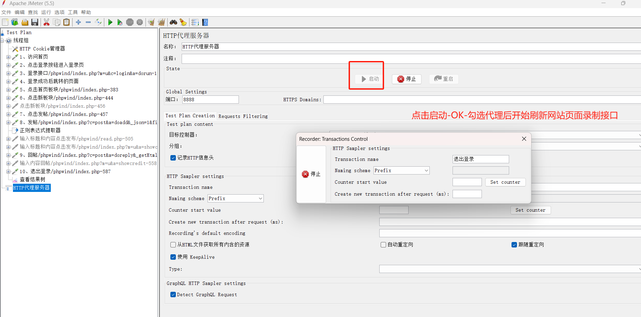
Task: Click the 注释 comment field
Action: [411, 59]
